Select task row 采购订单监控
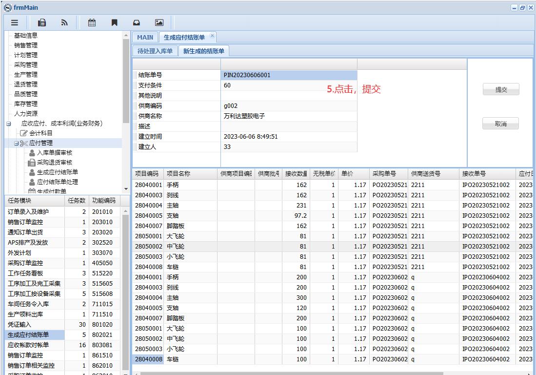 [63, 263]
